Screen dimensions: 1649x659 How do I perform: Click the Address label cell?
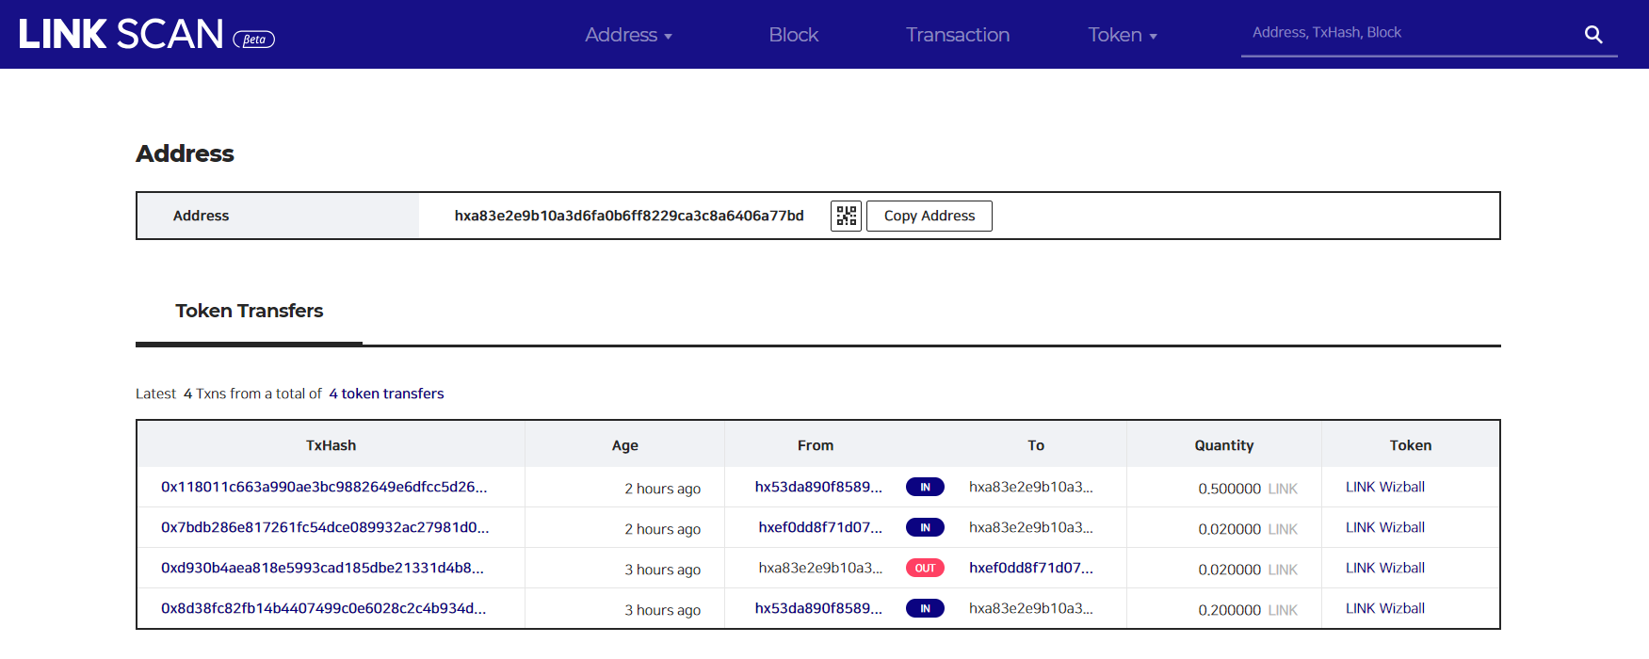[278, 216]
